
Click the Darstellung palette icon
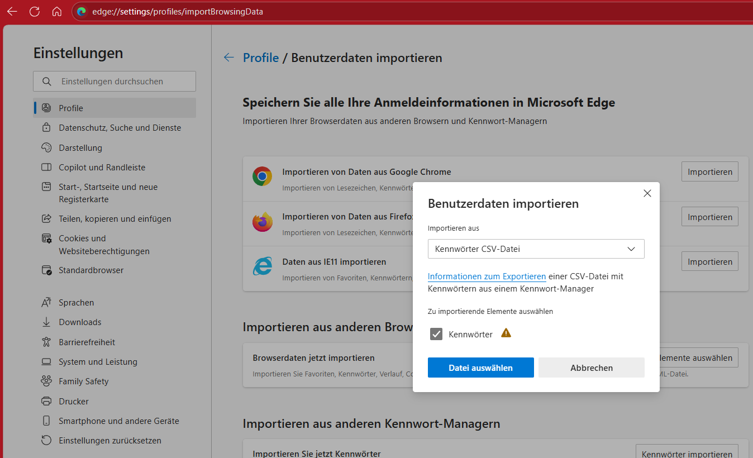47,148
